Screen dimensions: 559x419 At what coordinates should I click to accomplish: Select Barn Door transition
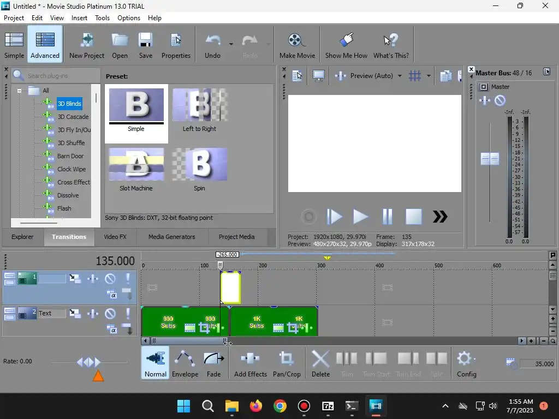coord(70,156)
